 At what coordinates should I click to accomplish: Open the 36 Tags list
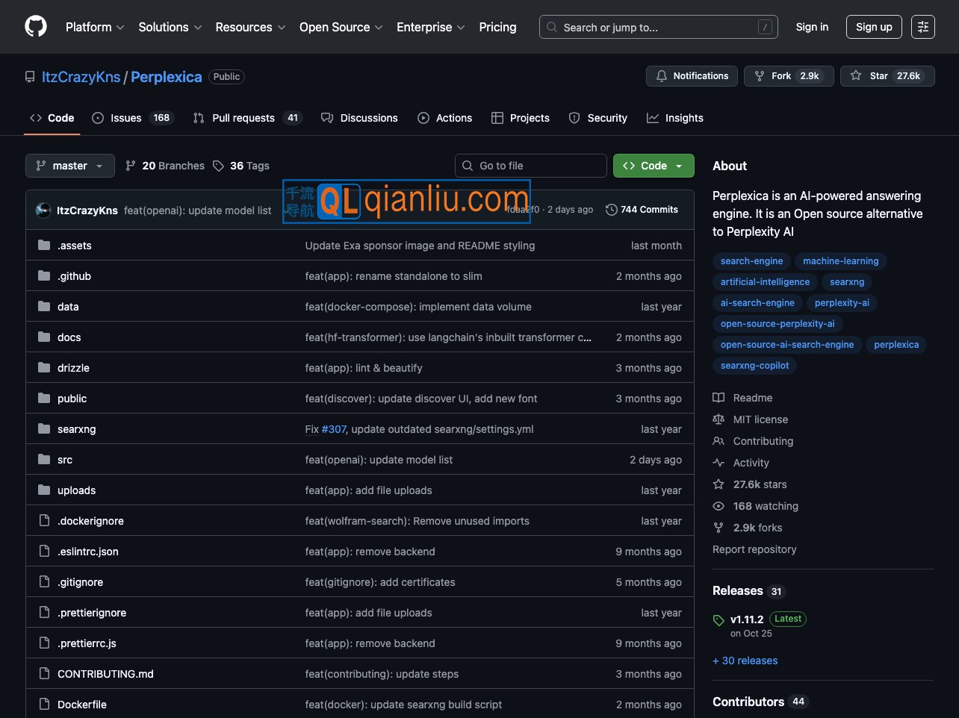(240, 166)
